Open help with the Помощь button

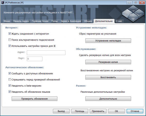tap(80, 111)
